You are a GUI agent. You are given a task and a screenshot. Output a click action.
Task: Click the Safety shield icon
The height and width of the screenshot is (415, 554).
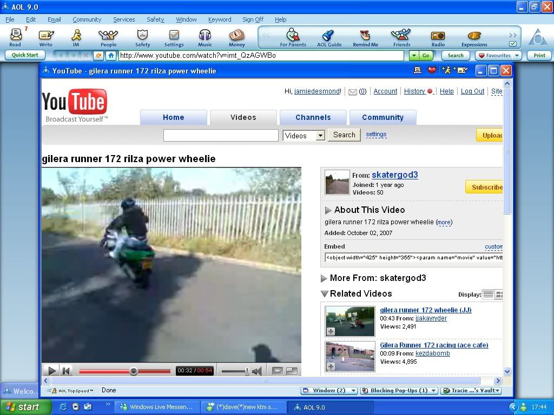coord(142,37)
